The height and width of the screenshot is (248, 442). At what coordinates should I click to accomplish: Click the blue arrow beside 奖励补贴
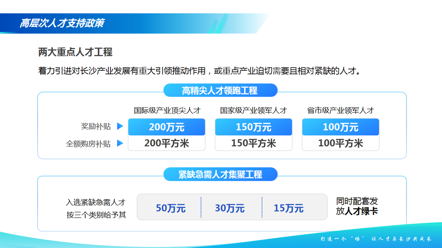[120, 126]
